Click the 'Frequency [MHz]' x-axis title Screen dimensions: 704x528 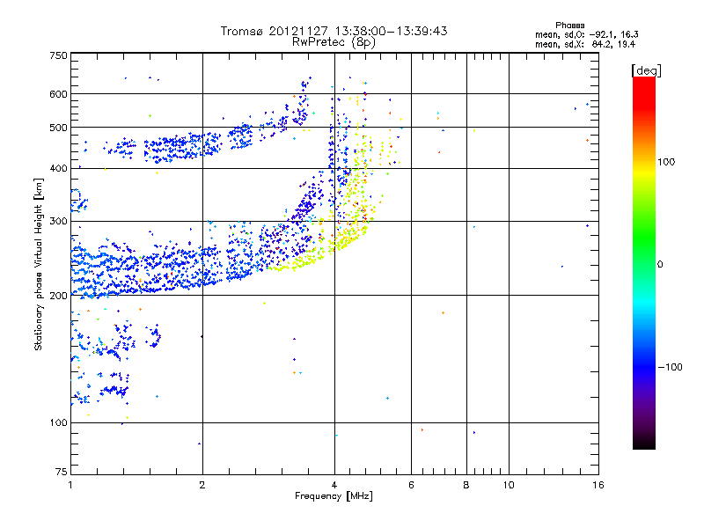click(x=334, y=496)
